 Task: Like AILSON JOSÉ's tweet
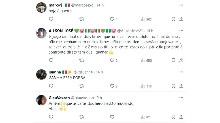[x=112, y=61]
